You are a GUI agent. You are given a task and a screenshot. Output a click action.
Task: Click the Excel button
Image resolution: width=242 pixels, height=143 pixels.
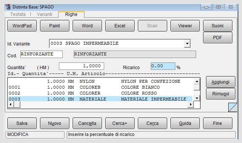point(120,26)
